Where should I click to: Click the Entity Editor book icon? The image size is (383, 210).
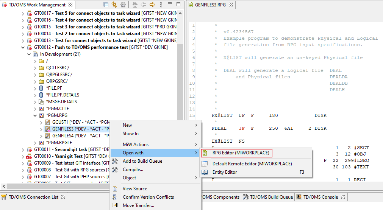(205, 172)
